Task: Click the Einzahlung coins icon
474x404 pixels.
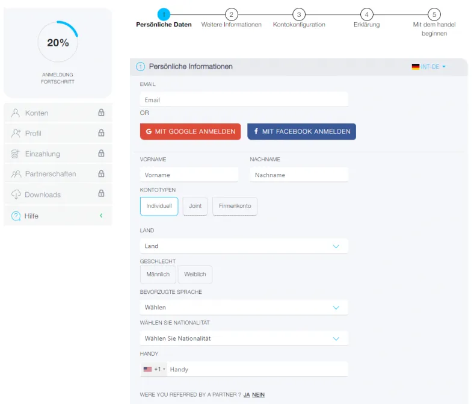Action: [x=16, y=154]
